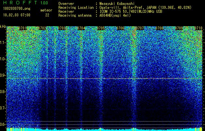Click the 0702 time marker label
This screenshot has width=205, height=131.
(42, 28)
